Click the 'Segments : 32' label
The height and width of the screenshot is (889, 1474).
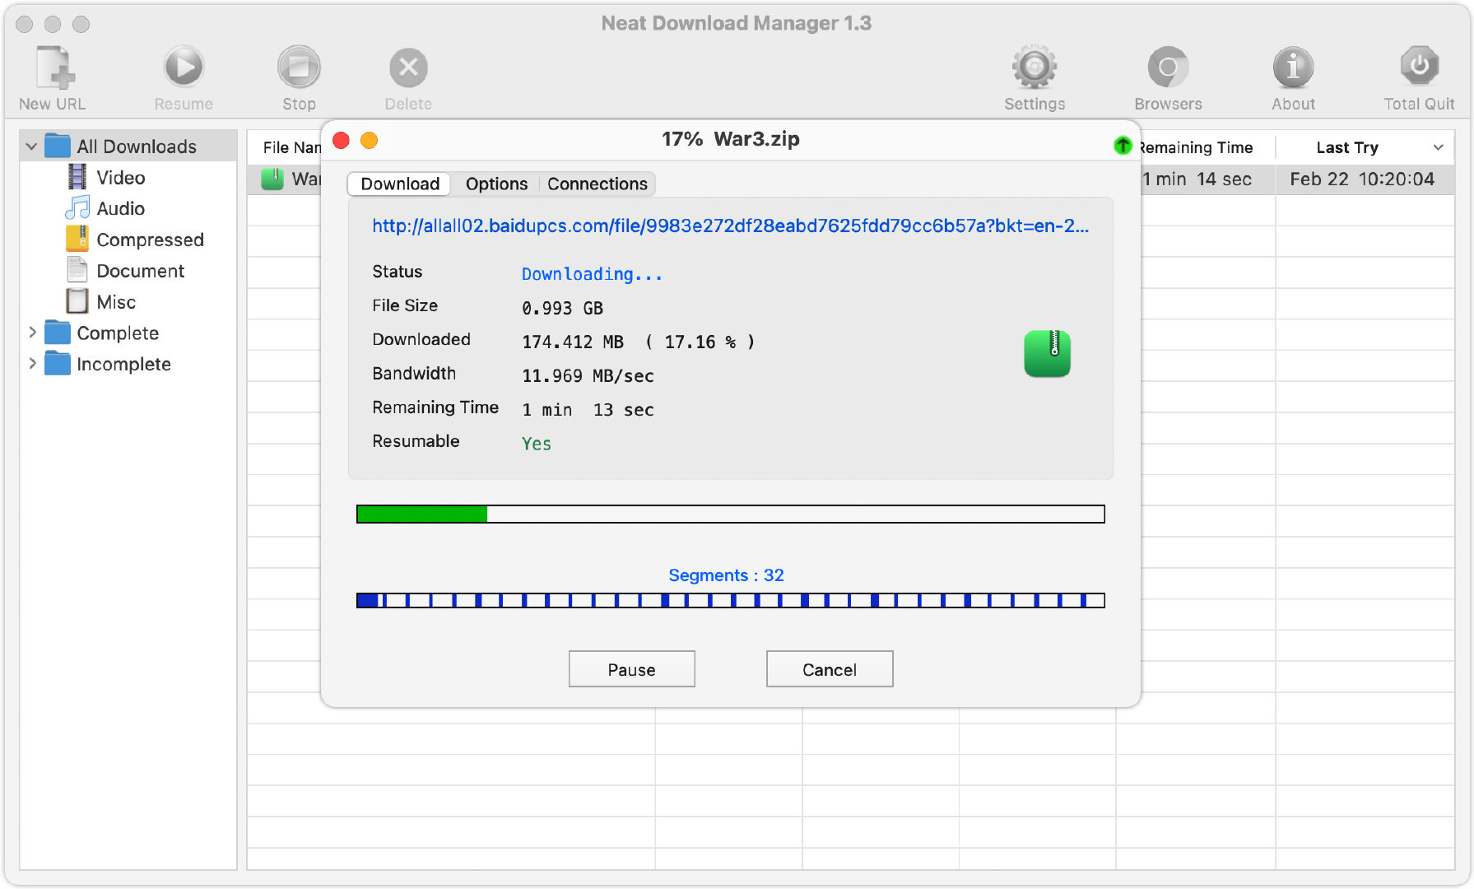(726, 575)
